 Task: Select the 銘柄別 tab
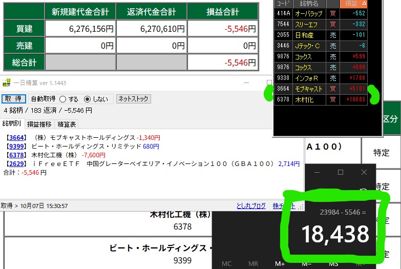[x=12, y=124]
